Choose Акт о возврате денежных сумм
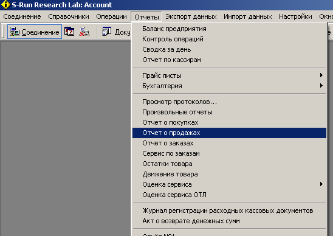This screenshot has height=236, width=333. tap(229, 221)
